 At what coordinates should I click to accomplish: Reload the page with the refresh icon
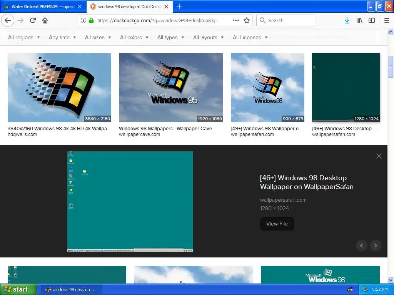pyautogui.click(x=33, y=21)
